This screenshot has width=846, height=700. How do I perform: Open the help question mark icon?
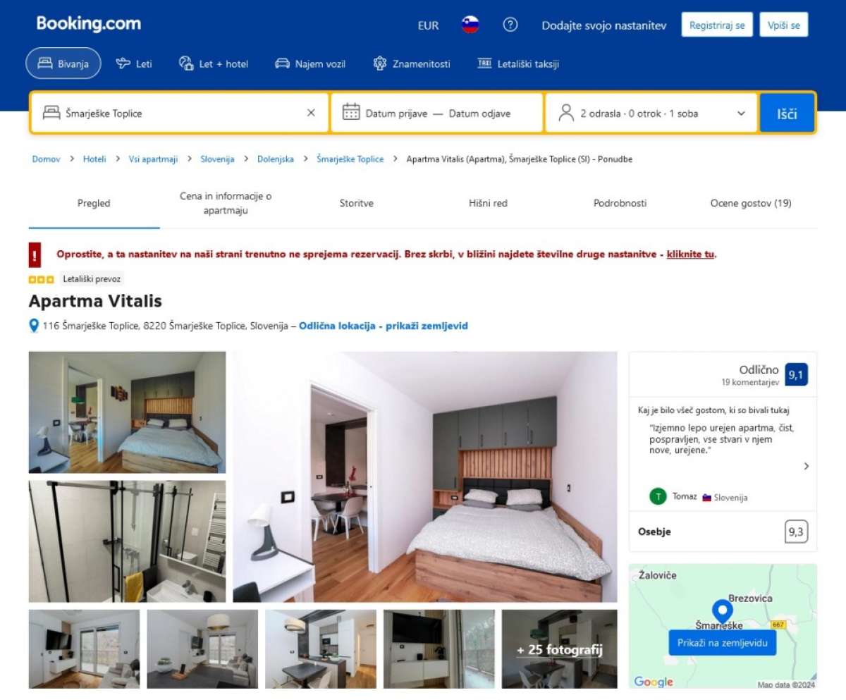[x=510, y=25]
